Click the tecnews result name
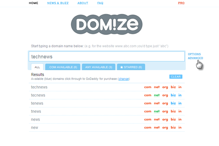This screenshot has width=219, height=146. pyautogui.click(x=38, y=95)
